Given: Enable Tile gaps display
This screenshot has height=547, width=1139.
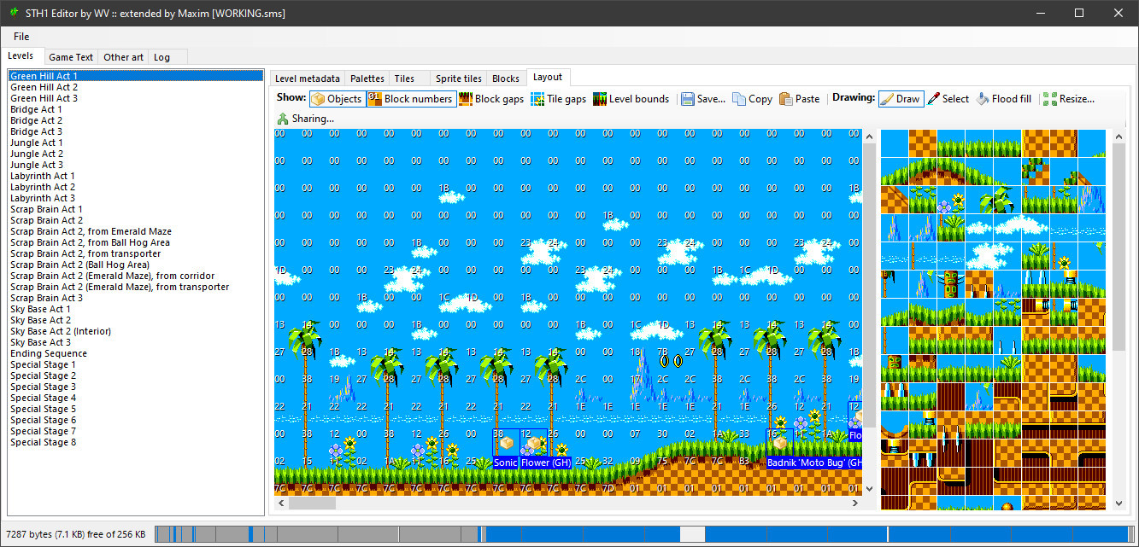Looking at the screenshot, I should (558, 99).
